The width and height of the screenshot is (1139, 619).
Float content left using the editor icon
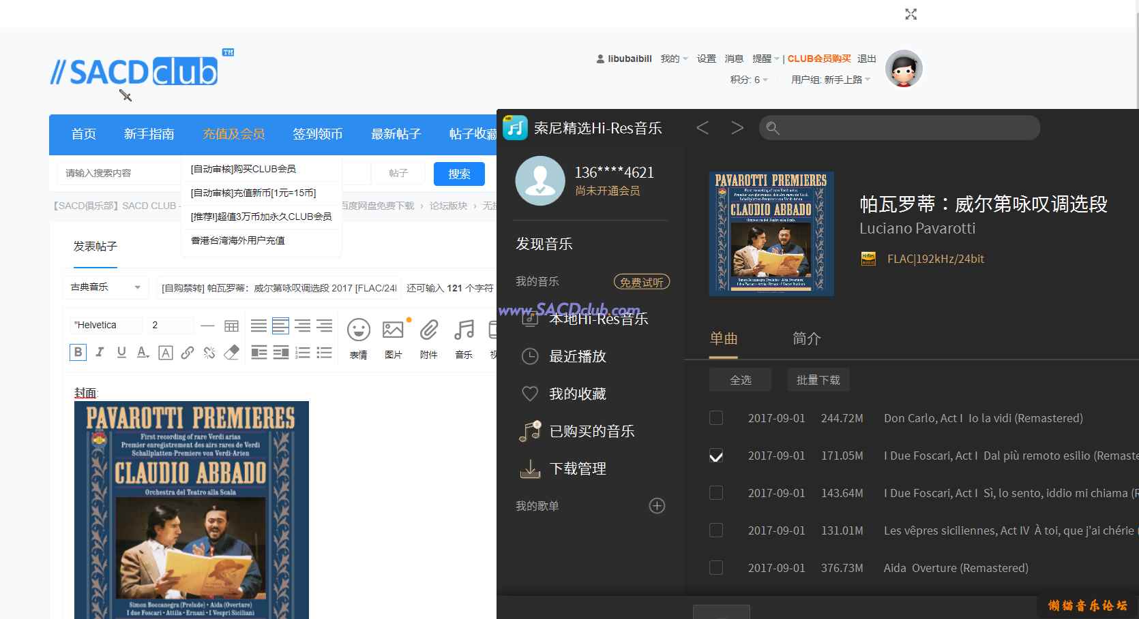[x=258, y=352]
